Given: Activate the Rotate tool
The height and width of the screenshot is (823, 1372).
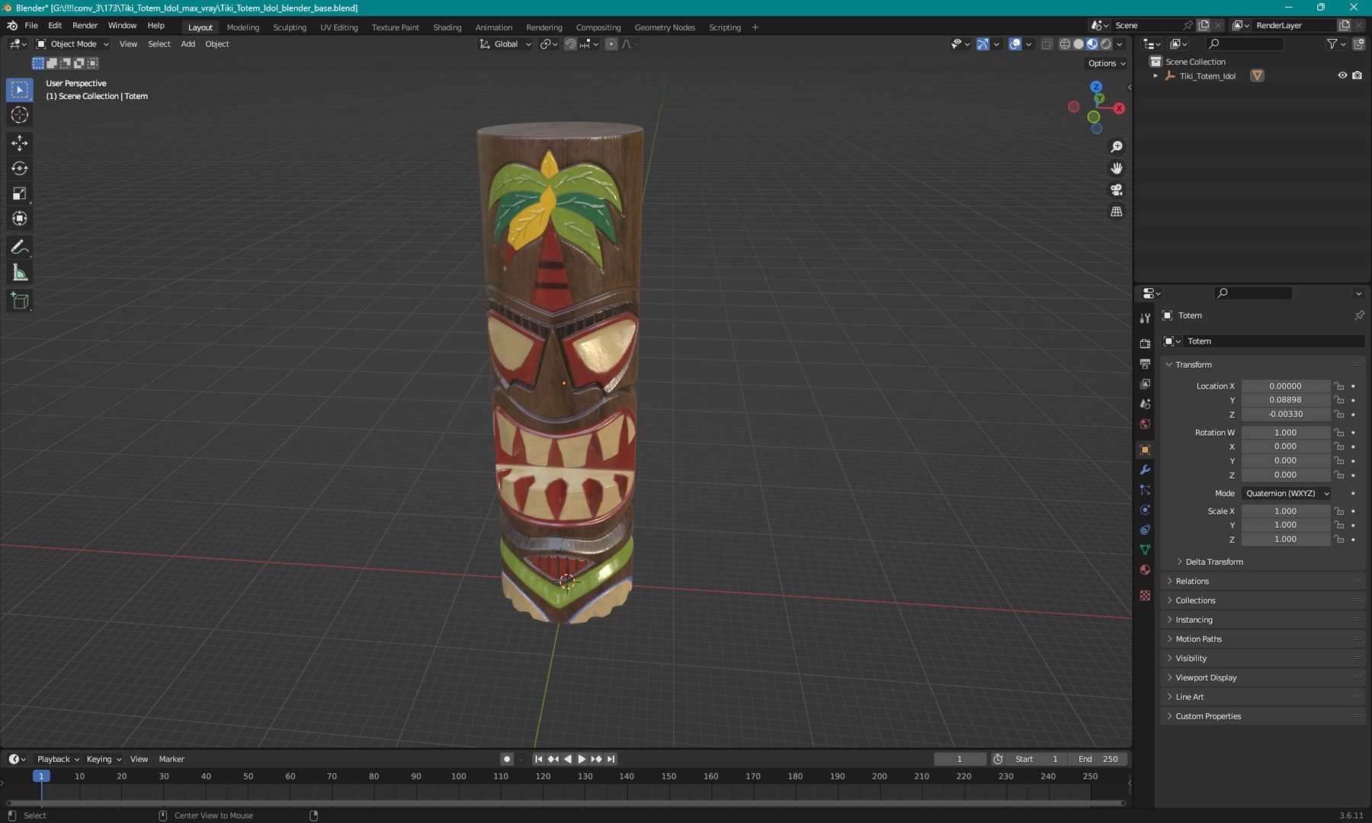Looking at the screenshot, I should point(20,168).
